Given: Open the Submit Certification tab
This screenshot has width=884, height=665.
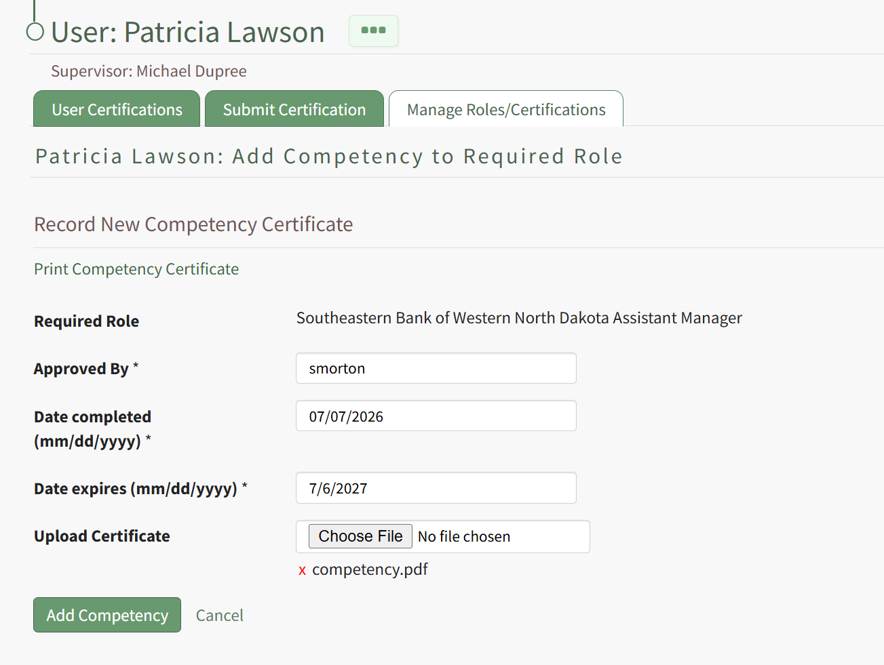Looking at the screenshot, I should 294,109.
